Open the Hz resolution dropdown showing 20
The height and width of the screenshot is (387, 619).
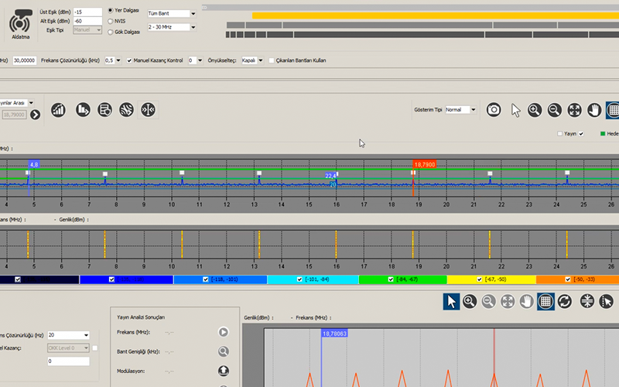pyautogui.click(x=68, y=335)
